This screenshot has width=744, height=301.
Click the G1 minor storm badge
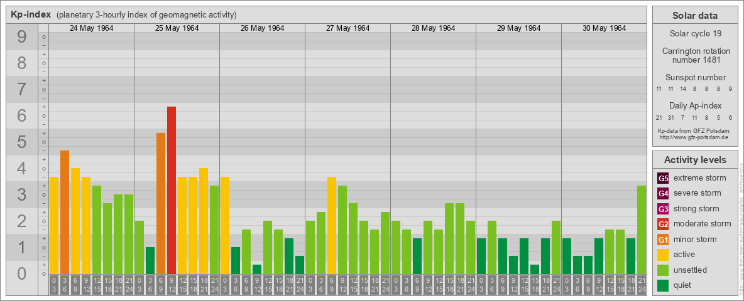click(663, 240)
